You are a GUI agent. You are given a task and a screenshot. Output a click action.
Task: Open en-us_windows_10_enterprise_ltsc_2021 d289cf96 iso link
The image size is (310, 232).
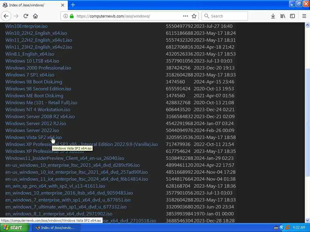73,165
